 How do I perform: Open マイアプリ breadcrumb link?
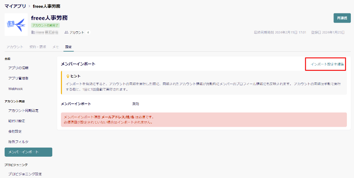click(15, 6)
